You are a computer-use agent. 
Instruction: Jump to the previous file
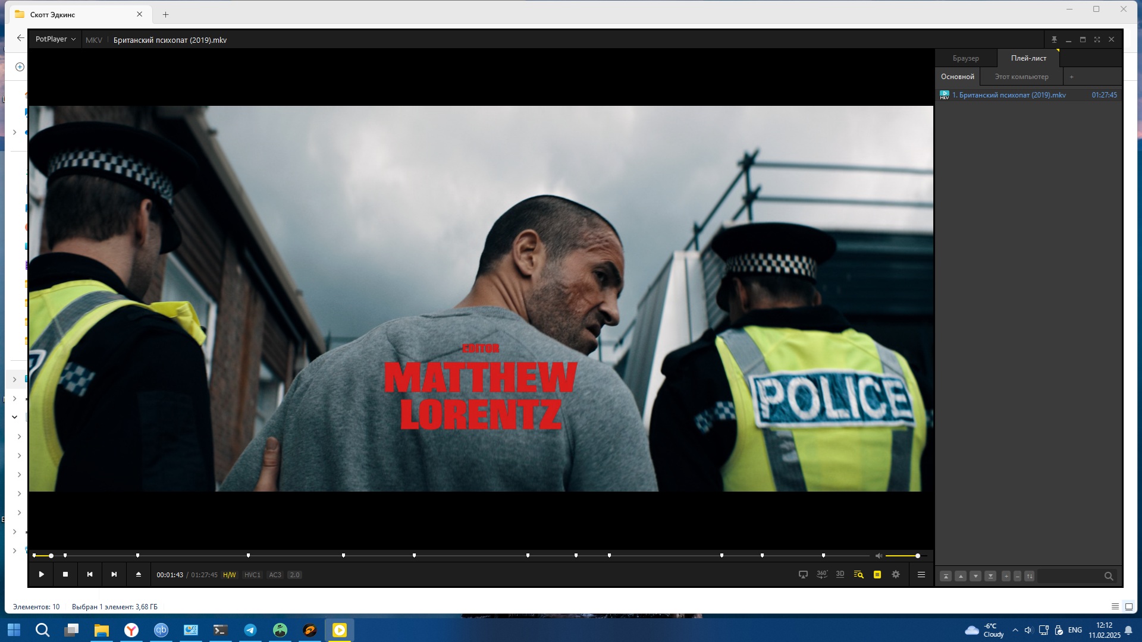coord(90,574)
